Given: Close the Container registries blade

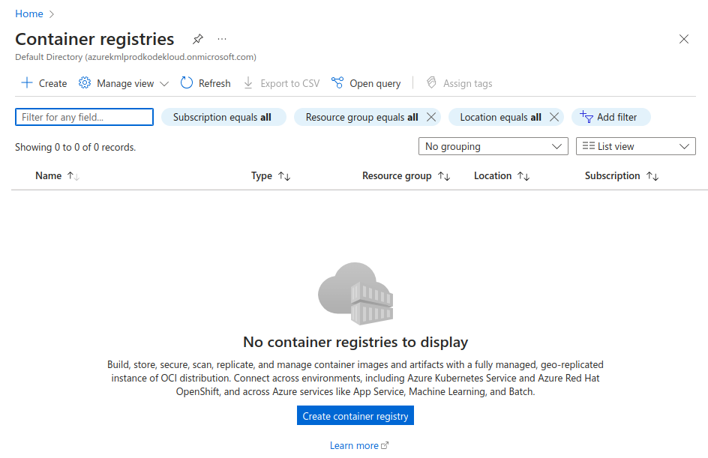Looking at the screenshot, I should (x=683, y=39).
